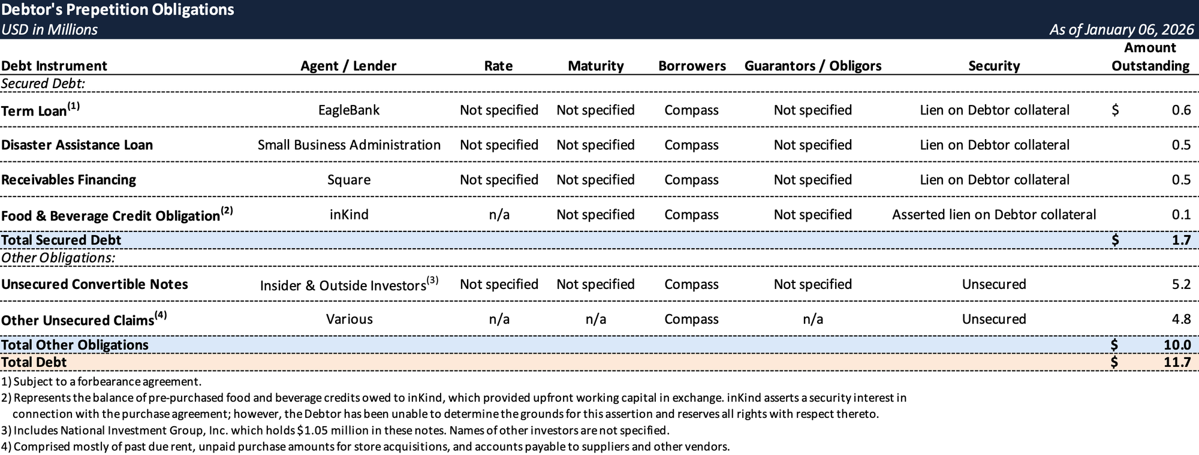Click the forbearance agreement footnote
Viewport: 1199px width, 455px height.
102,381
